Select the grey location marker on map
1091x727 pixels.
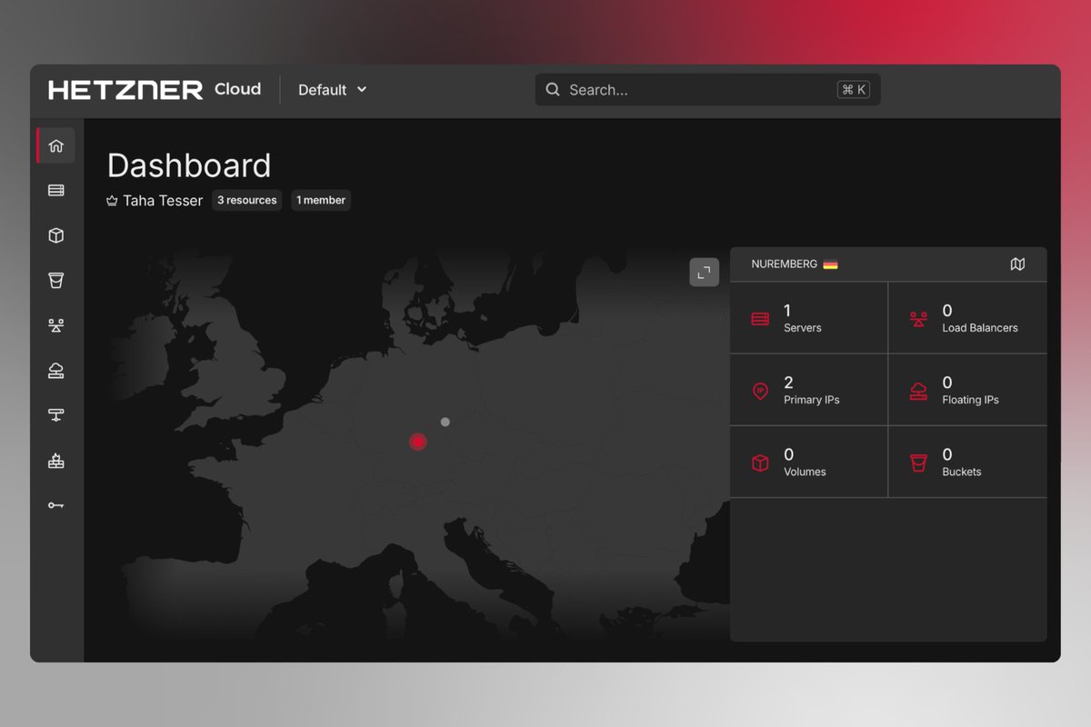click(x=445, y=422)
